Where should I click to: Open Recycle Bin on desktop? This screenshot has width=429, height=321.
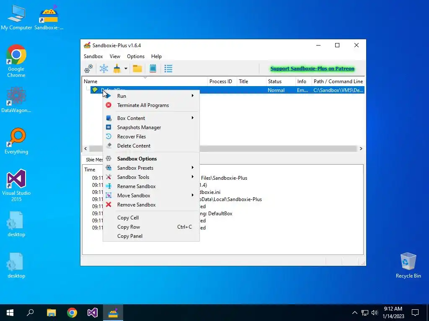[408, 265]
